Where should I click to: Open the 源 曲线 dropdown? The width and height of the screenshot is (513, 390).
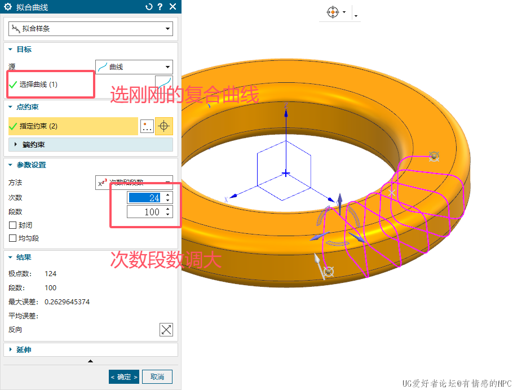pos(134,67)
